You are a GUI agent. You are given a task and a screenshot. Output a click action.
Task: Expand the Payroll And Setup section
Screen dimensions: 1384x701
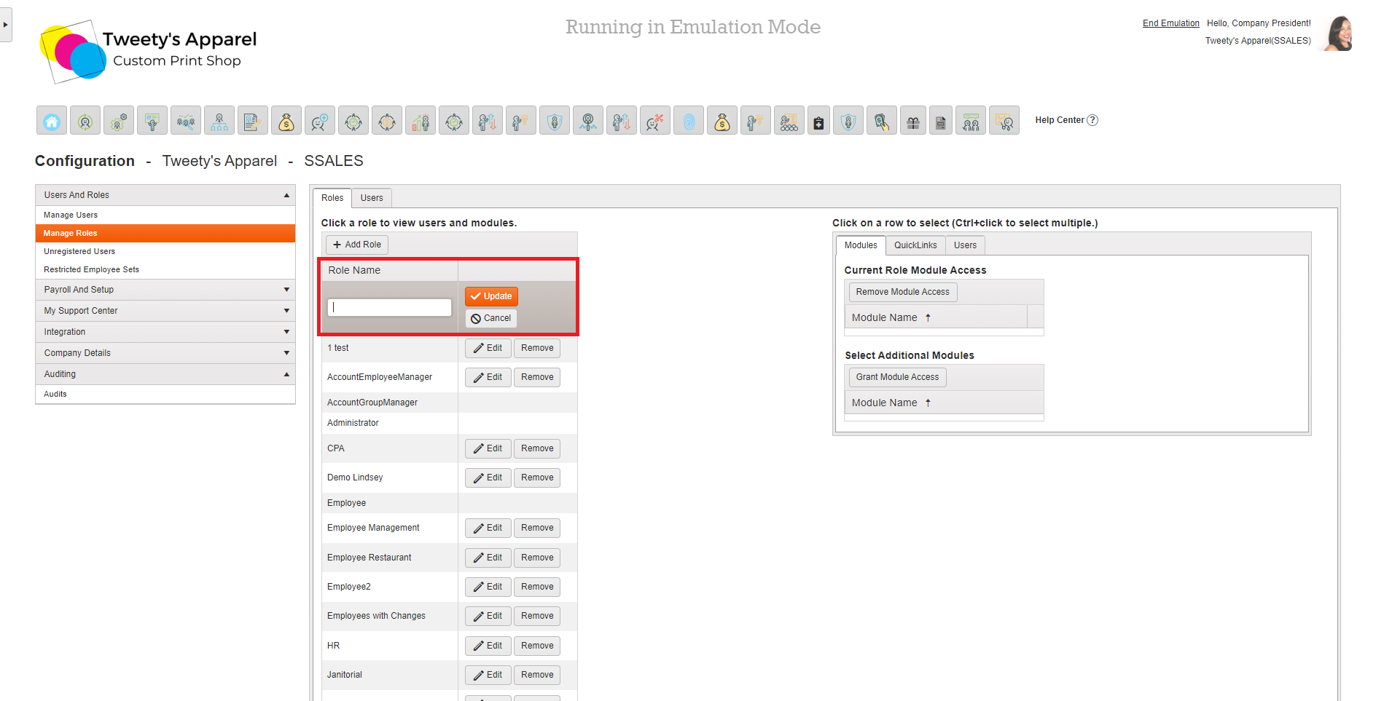(x=165, y=290)
